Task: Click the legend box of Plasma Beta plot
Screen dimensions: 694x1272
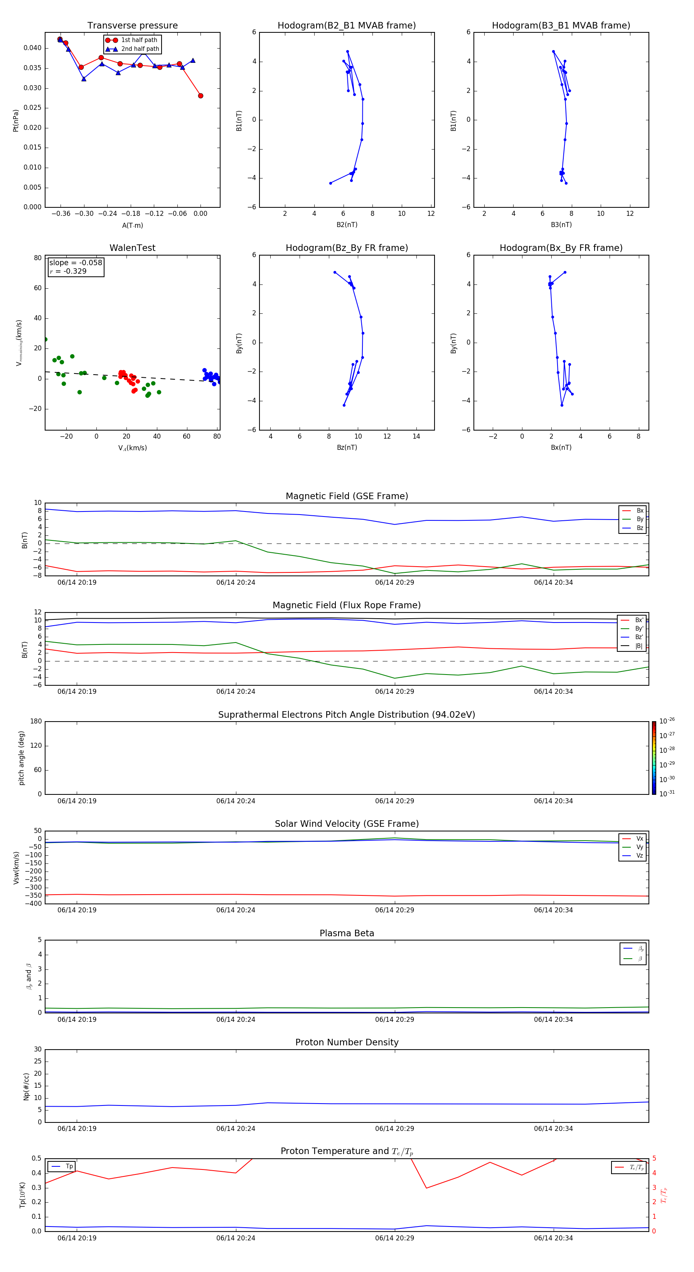Action: pos(633,954)
